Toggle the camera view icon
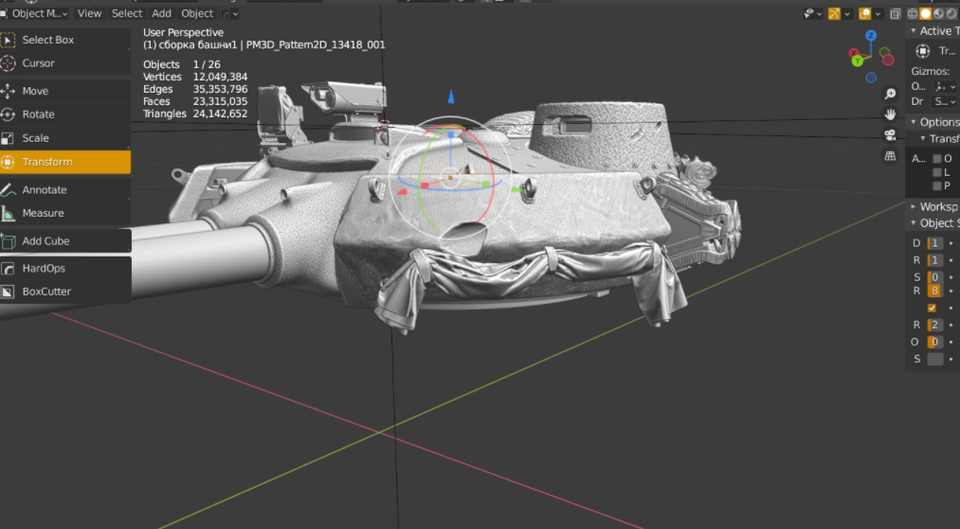 tap(890, 134)
